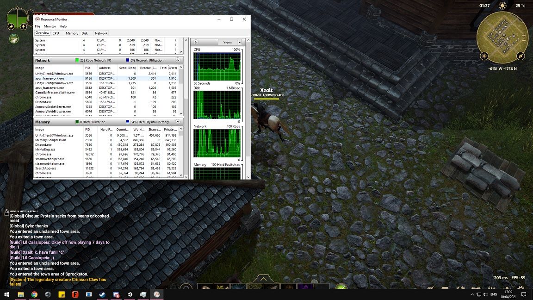The height and width of the screenshot is (300, 533).
Task: Open Sticky Notes on the taskbar
Action: click(x=62, y=294)
